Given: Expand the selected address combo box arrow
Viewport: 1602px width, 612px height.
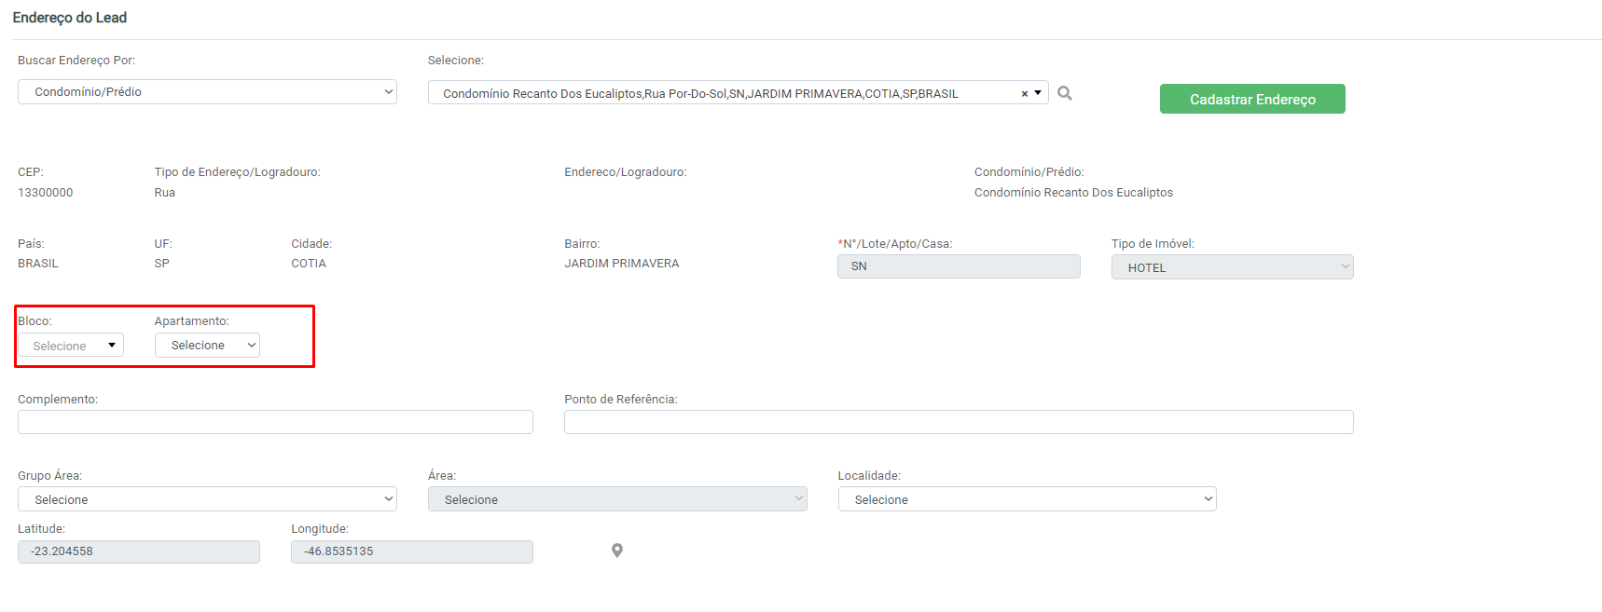Looking at the screenshot, I should tap(1038, 93).
